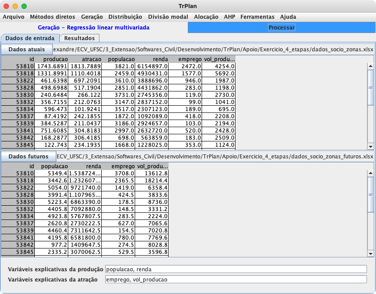Image resolution: width=376 pixels, height=294 pixels.
Task: Click the Processar button
Action: (281, 28)
